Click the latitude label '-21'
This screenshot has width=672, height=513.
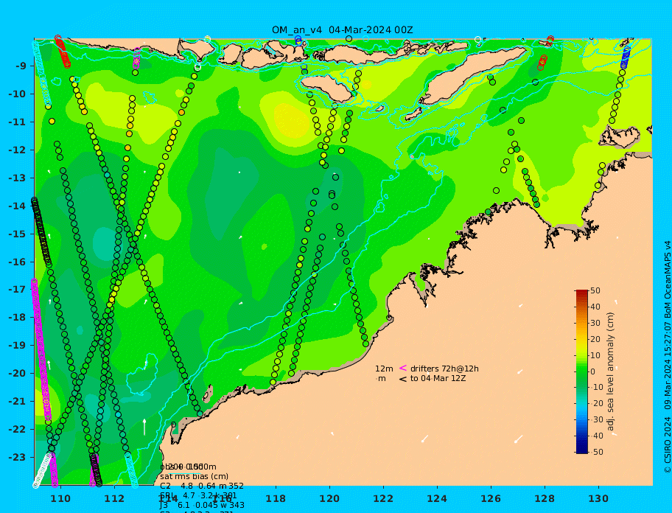click(17, 401)
